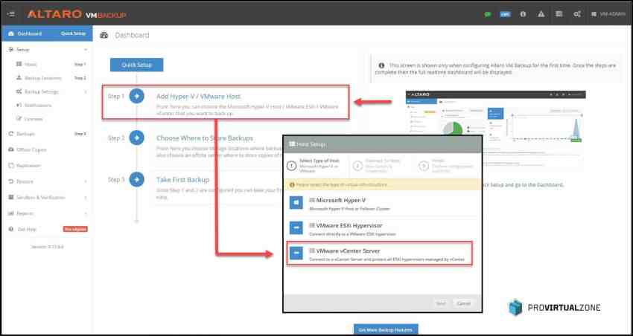Viewport: 633px width, 336px height.
Task: Click Cancel in the Host Setup dialog
Action: pyautogui.click(x=463, y=303)
